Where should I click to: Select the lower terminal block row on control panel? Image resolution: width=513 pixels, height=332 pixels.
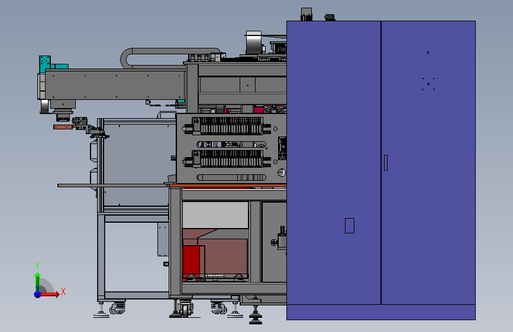[228, 158]
